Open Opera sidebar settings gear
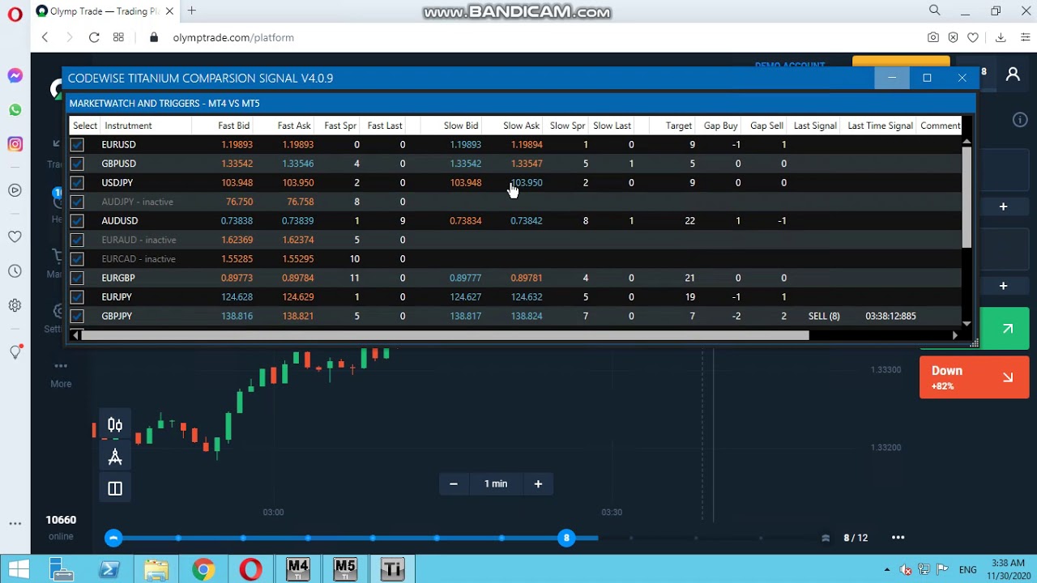Image resolution: width=1037 pixels, height=583 pixels. click(15, 305)
